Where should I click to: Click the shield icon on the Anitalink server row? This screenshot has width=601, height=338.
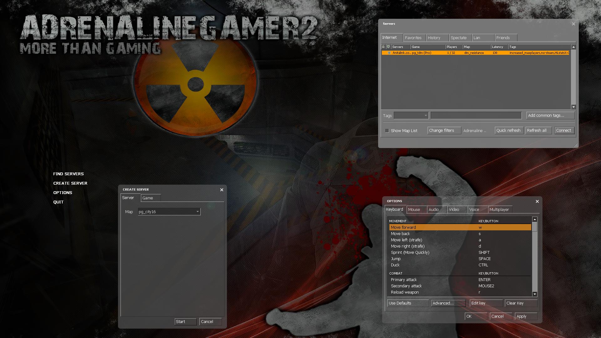tap(389, 53)
